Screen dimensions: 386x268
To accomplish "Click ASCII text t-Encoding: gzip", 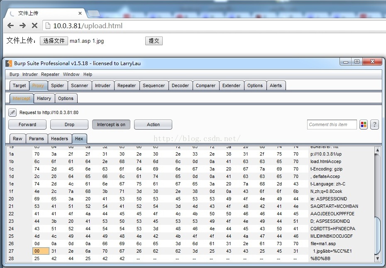I will (326, 169).
